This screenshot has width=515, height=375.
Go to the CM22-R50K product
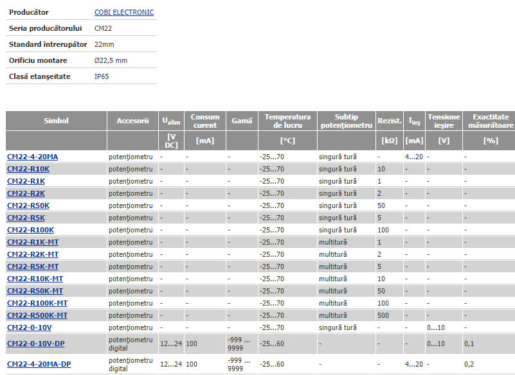click(x=28, y=205)
